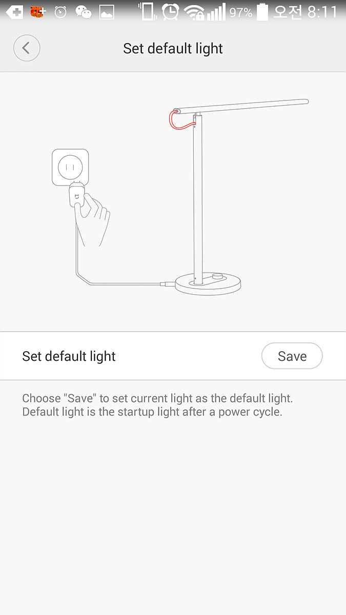The image size is (346, 615).
Task: Open the alarm clock notification in status bar
Action: (x=60, y=11)
